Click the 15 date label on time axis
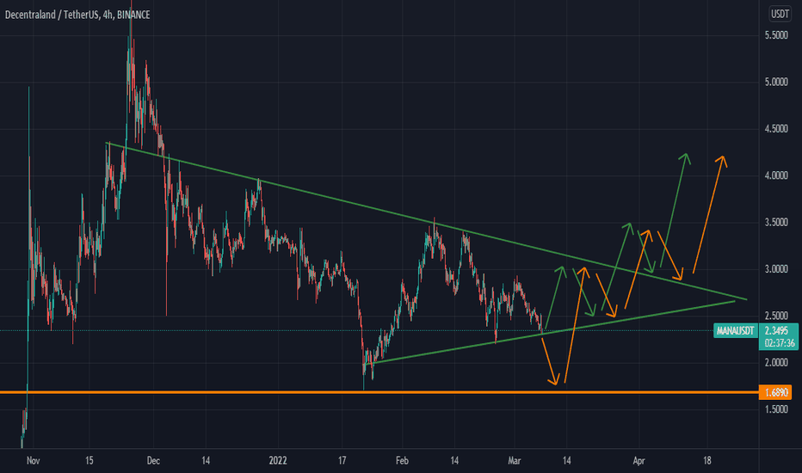The width and height of the screenshot is (802, 473). point(89,461)
